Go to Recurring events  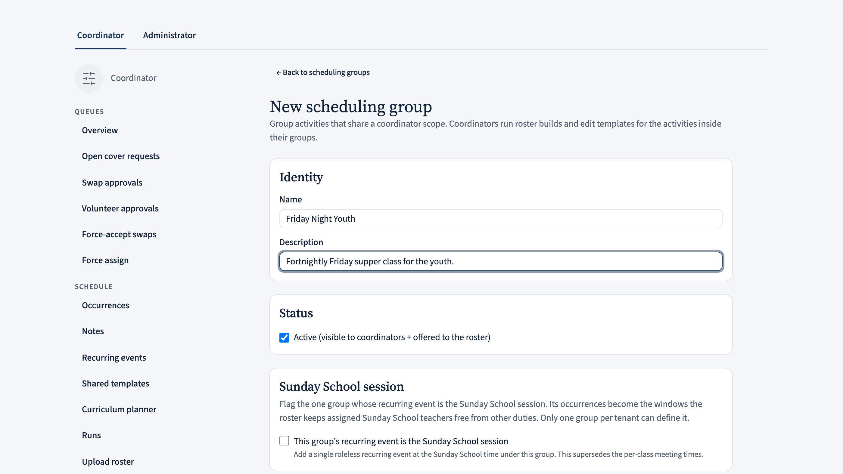click(x=114, y=357)
